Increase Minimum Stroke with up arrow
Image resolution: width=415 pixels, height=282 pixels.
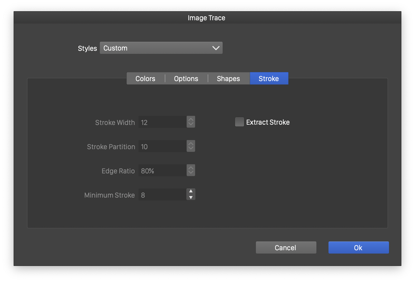[191, 191]
